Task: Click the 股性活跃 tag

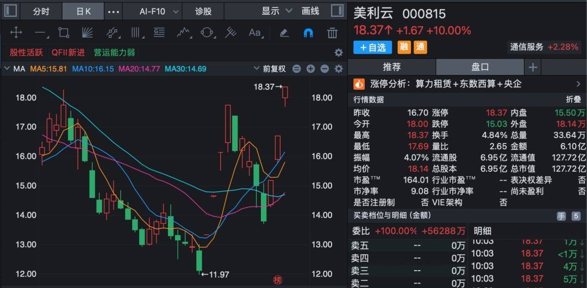Action: [27, 52]
